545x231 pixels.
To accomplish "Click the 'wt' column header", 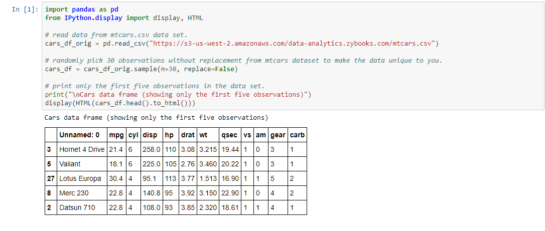I will [x=208, y=135].
